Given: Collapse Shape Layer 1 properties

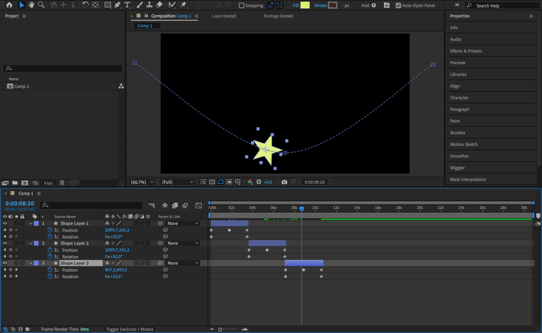Looking at the screenshot, I should [x=31, y=223].
